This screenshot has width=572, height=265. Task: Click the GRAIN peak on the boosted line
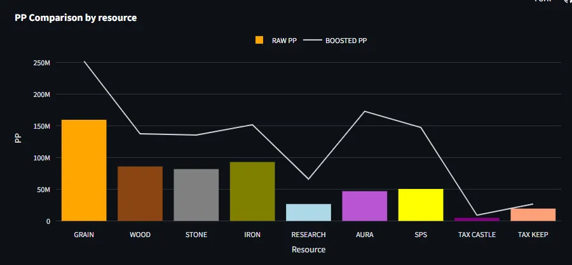(85, 61)
